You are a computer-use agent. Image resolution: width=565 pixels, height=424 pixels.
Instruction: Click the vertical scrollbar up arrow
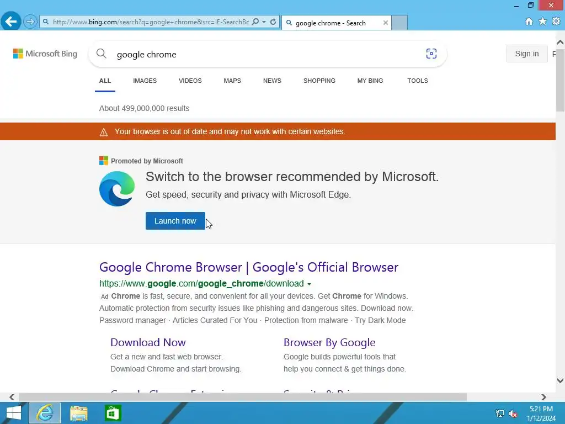coord(560,42)
